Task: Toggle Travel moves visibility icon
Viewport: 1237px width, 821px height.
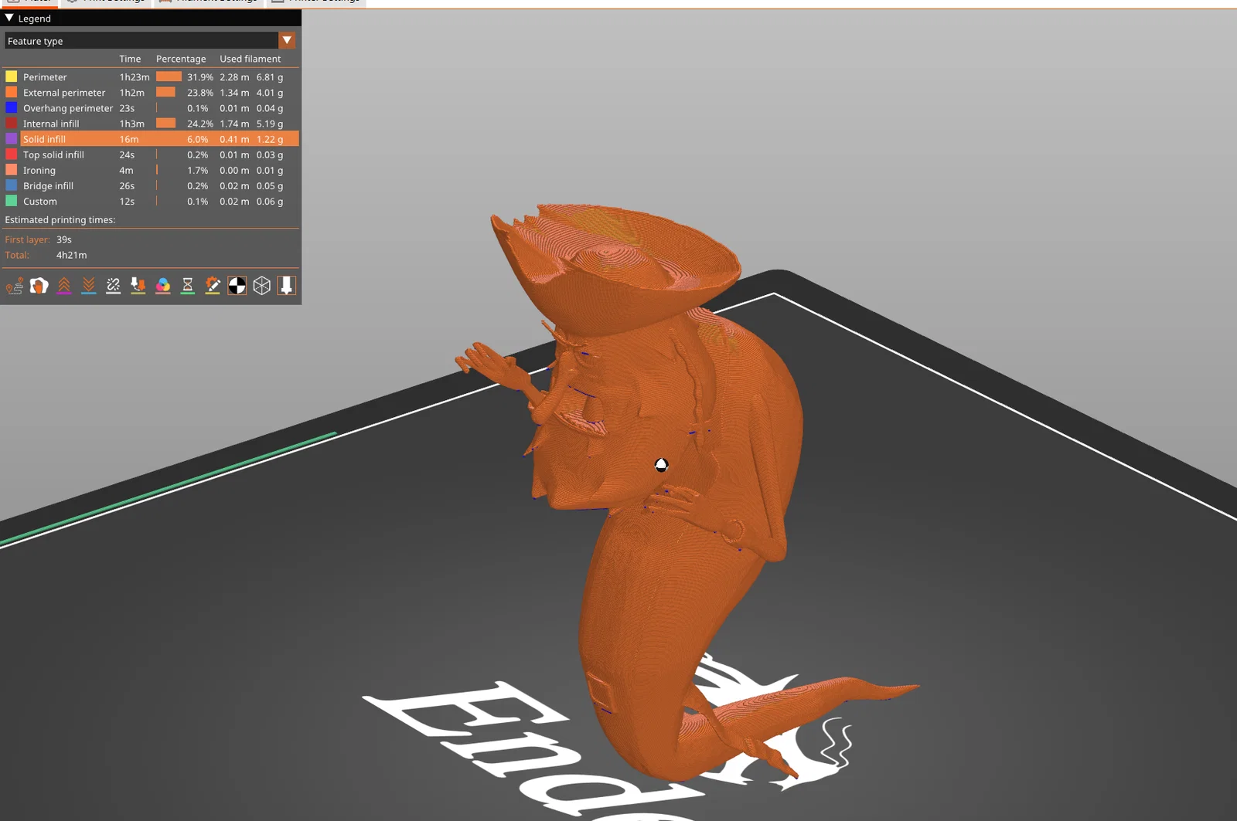Action: pos(15,286)
